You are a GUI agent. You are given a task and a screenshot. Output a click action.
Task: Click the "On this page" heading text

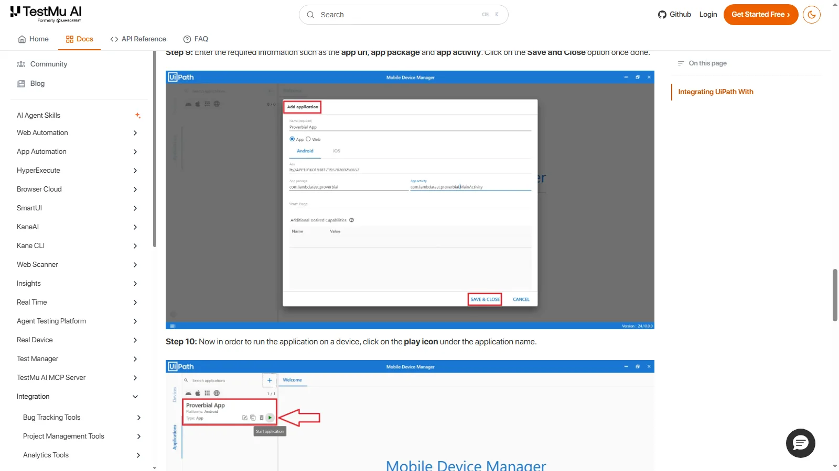707,63
